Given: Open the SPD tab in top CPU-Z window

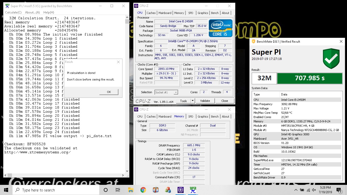Looking at the screenshot, I should [x=191, y=13].
